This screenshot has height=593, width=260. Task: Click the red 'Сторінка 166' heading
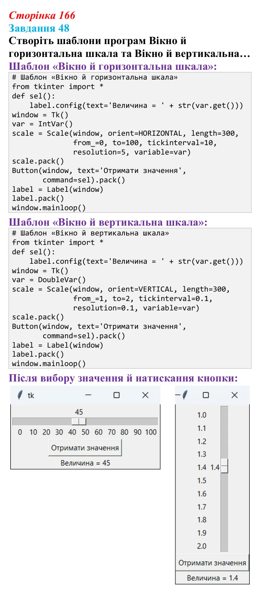point(42,15)
